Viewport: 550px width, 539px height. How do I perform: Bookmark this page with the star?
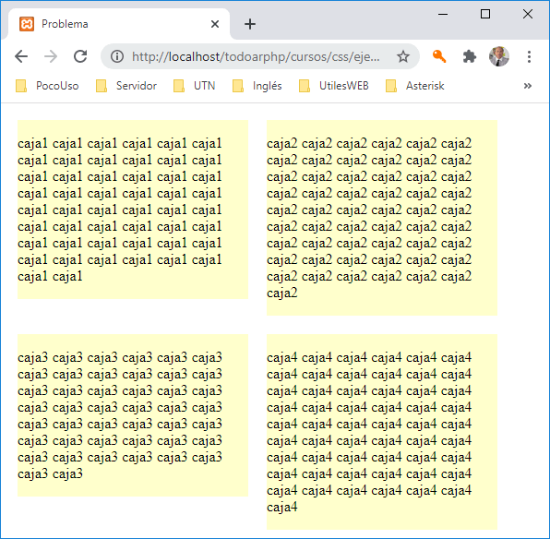pyautogui.click(x=403, y=56)
